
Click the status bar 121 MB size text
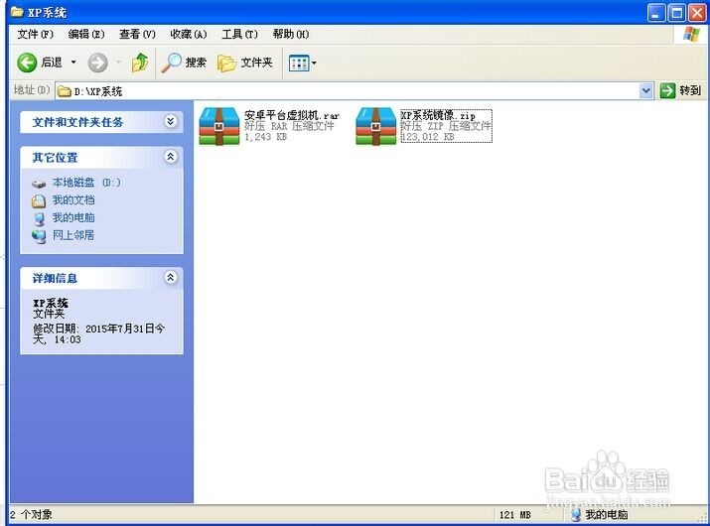[x=514, y=515]
